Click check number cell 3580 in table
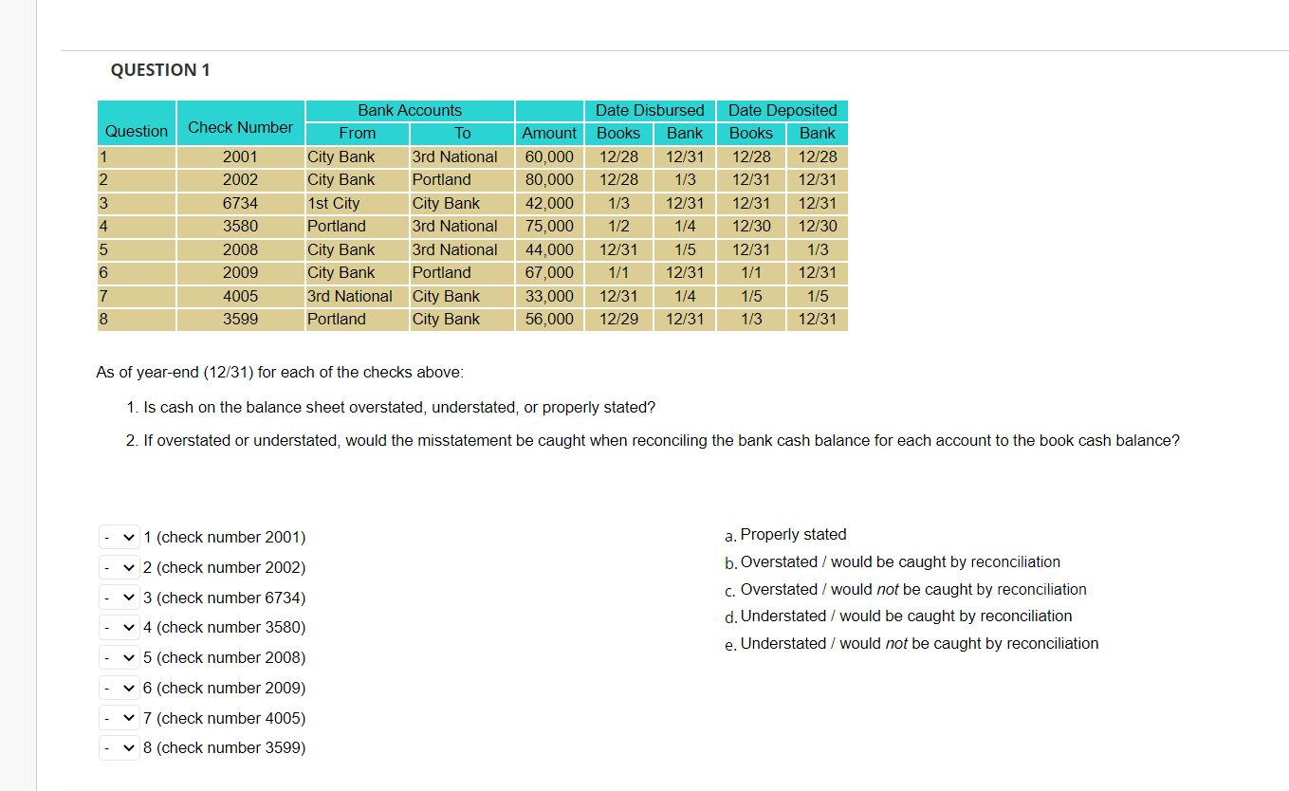 click(240, 226)
